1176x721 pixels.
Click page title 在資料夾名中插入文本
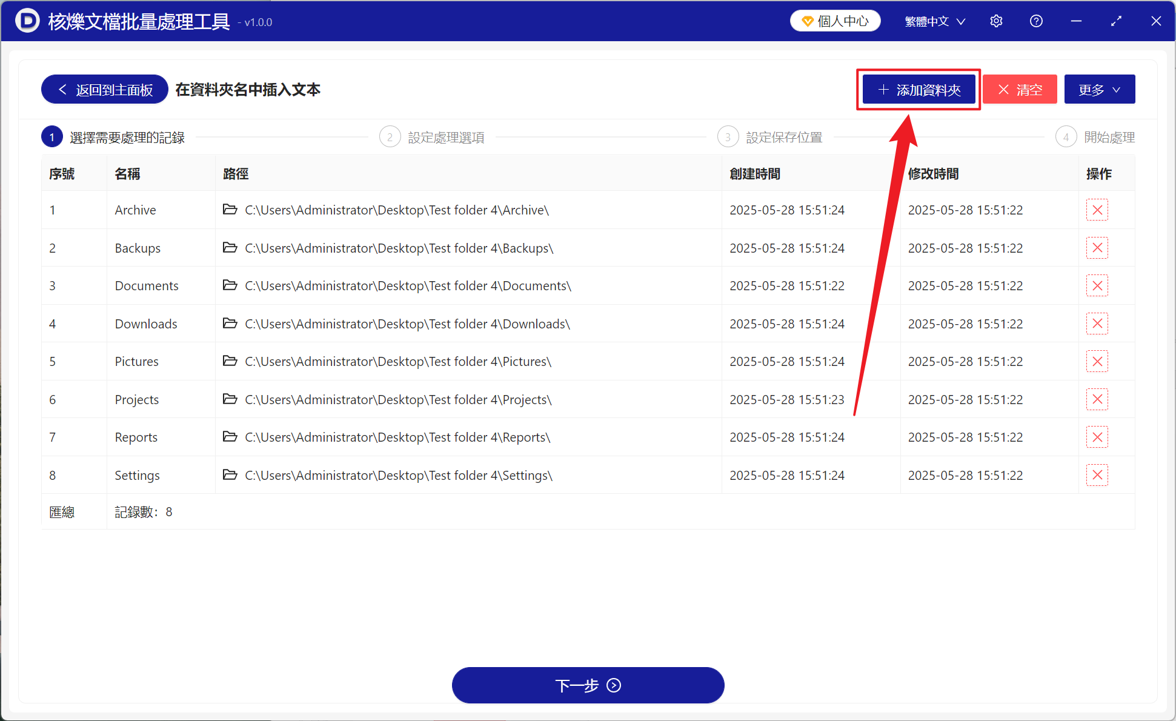tap(248, 90)
